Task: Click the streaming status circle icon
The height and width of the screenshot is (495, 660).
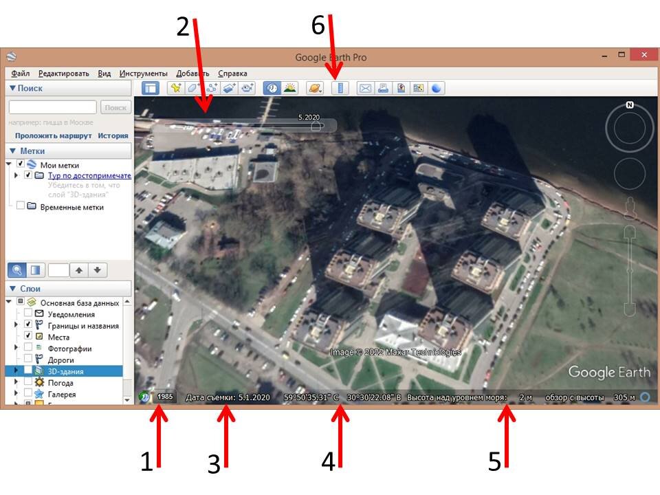Action: click(x=644, y=397)
